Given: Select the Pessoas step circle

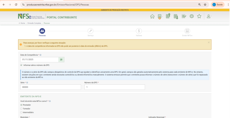Looking at the screenshot, I should tap(42, 31).
